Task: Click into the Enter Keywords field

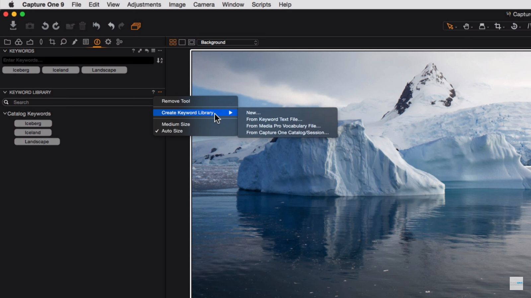Action: click(x=78, y=60)
